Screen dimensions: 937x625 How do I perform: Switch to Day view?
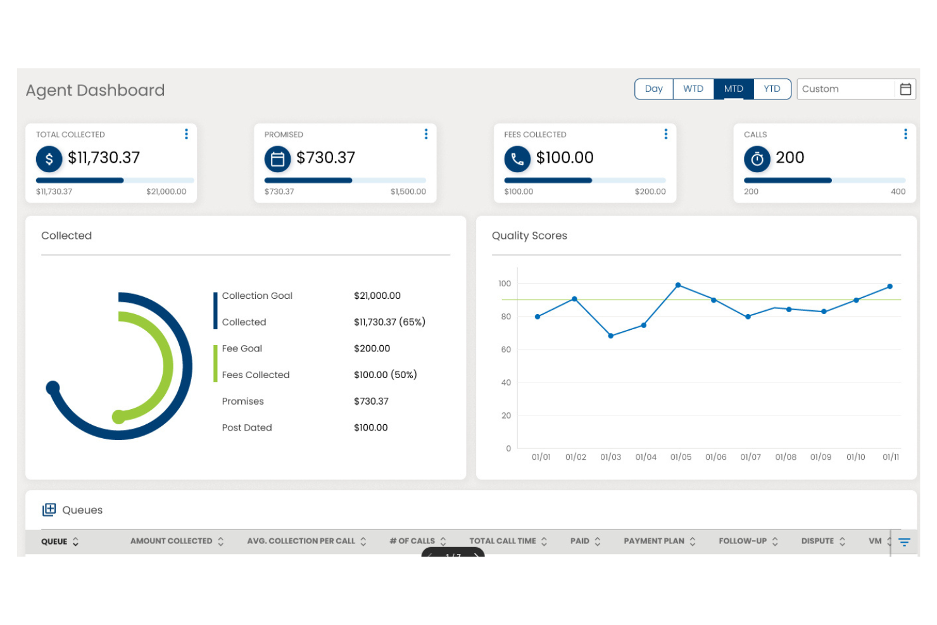pos(653,89)
